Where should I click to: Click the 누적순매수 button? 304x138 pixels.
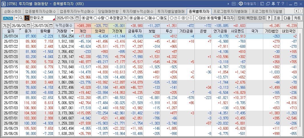coord(64,26)
